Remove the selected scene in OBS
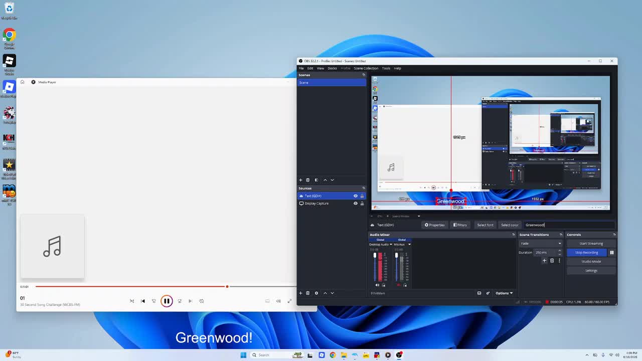The image size is (642, 361). [x=308, y=180]
